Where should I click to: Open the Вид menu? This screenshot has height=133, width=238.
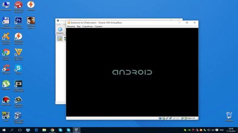click(x=78, y=26)
